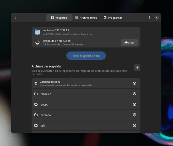Click the .ssh folder icon
The width and height of the screenshot is (173, 146).
(36, 125)
